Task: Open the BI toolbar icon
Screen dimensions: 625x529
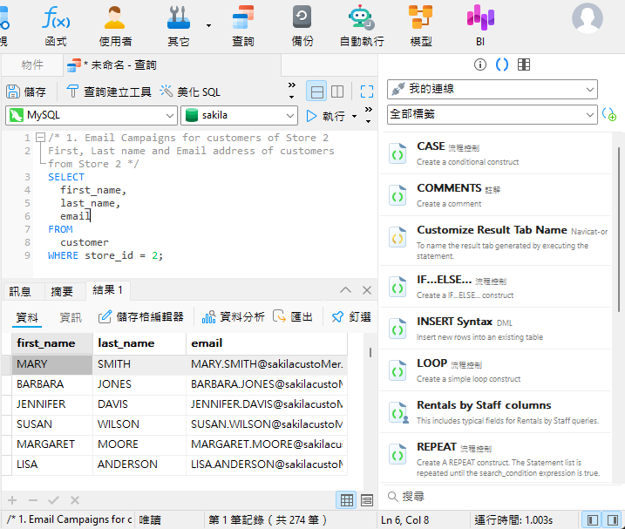Action: tap(480, 24)
